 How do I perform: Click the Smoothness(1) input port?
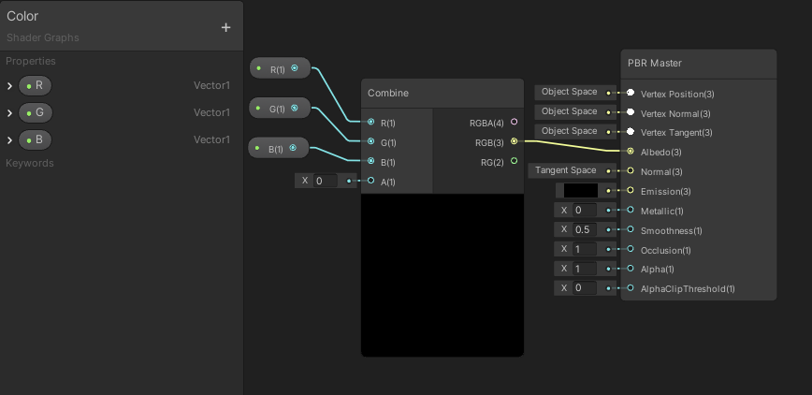pos(631,229)
